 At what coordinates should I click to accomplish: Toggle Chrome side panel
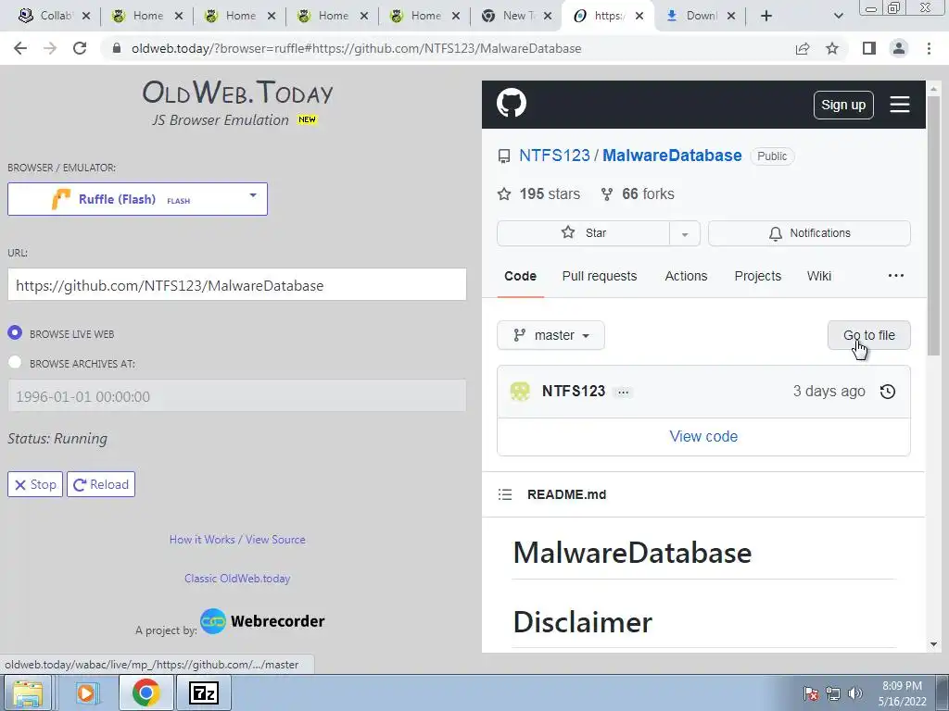tap(869, 48)
